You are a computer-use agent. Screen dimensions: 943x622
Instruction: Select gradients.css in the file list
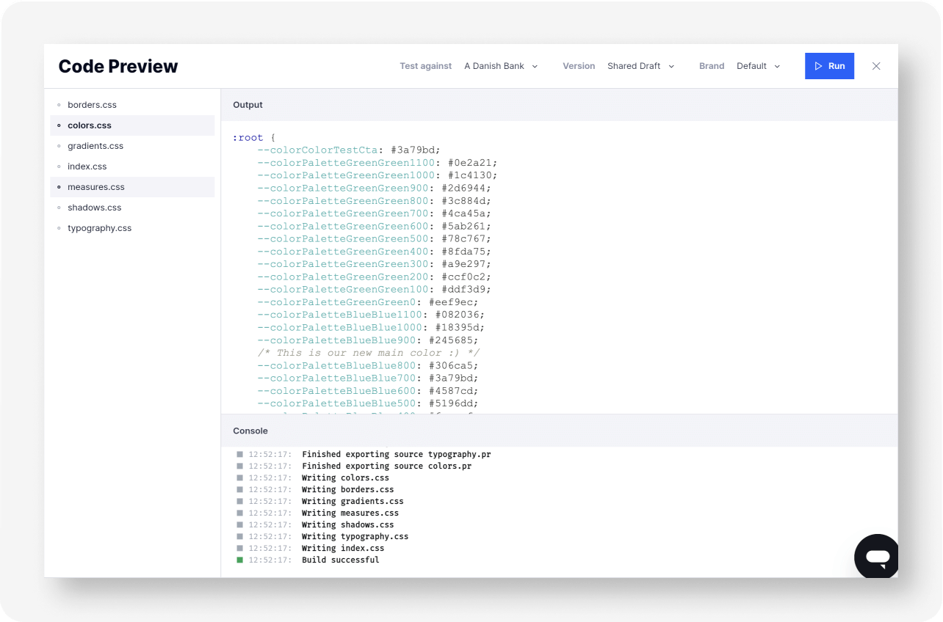tap(132, 146)
